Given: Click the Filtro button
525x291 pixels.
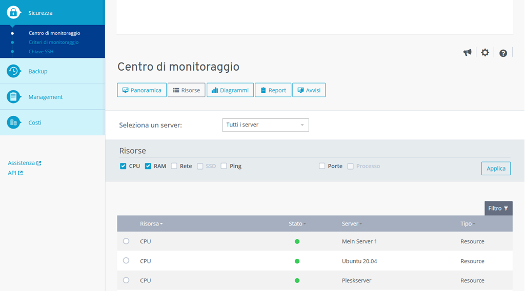Looking at the screenshot, I should [498, 209].
